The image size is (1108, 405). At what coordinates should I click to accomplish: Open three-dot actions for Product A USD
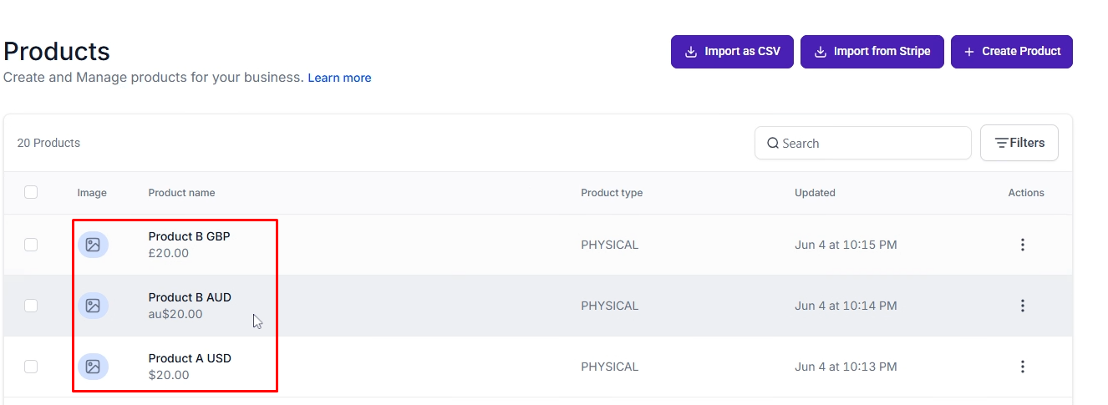click(x=1022, y=367)
